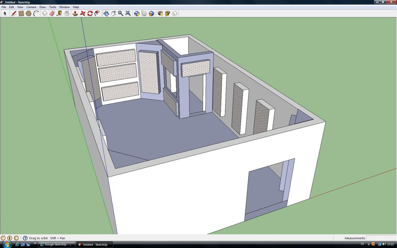Open the Instructor help question-mark icon
This screenshot has height=248, width=397.
click(x=25, y=238)
